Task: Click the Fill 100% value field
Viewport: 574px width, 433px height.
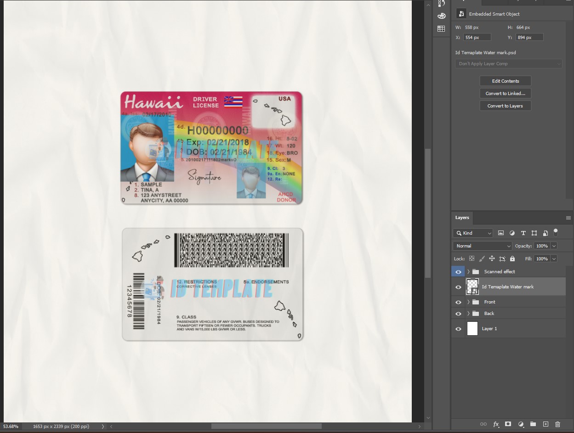Action: point(542,259)
